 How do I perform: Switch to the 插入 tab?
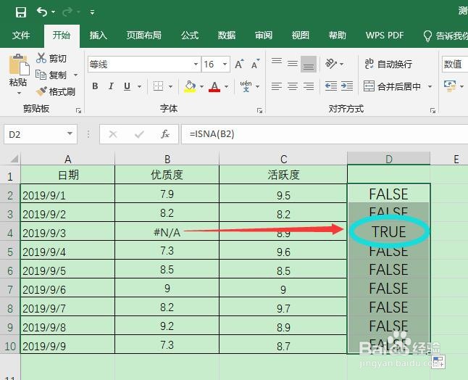pyautogui.click(x=99, y=36)
